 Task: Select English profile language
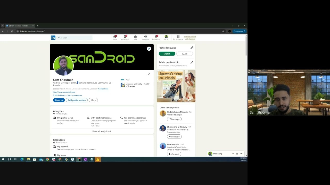tap(167, 54)
